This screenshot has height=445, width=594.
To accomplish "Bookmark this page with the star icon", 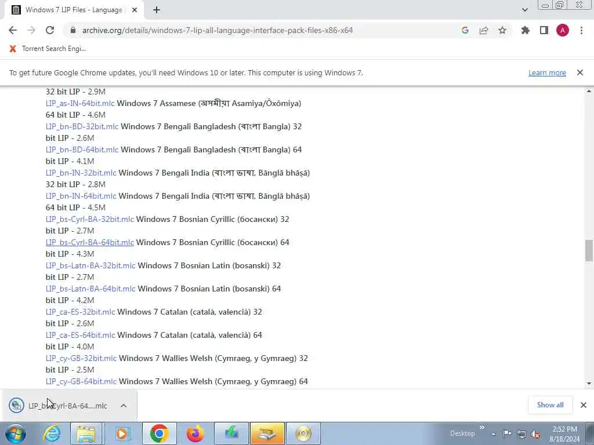I will 502,30.
